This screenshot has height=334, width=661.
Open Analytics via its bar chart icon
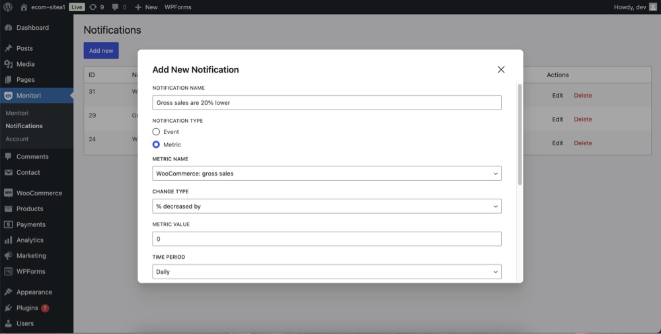click(8, 240)
